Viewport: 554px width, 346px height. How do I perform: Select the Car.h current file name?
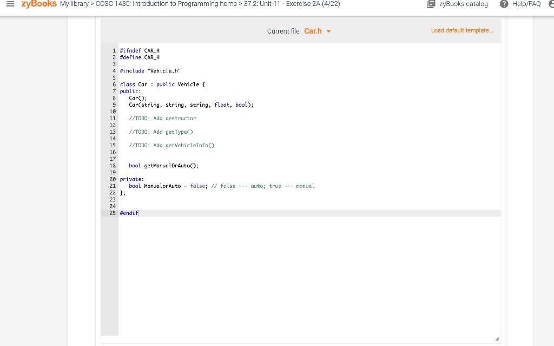click(x=313, y=31)
